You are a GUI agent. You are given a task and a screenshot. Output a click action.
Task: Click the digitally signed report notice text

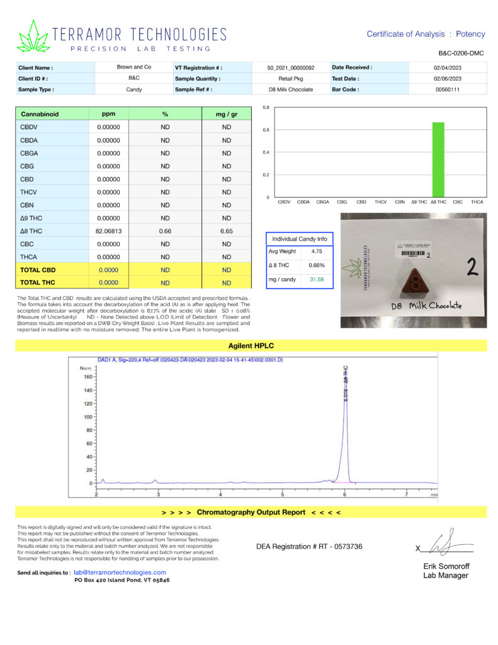[x=118, y=542]
